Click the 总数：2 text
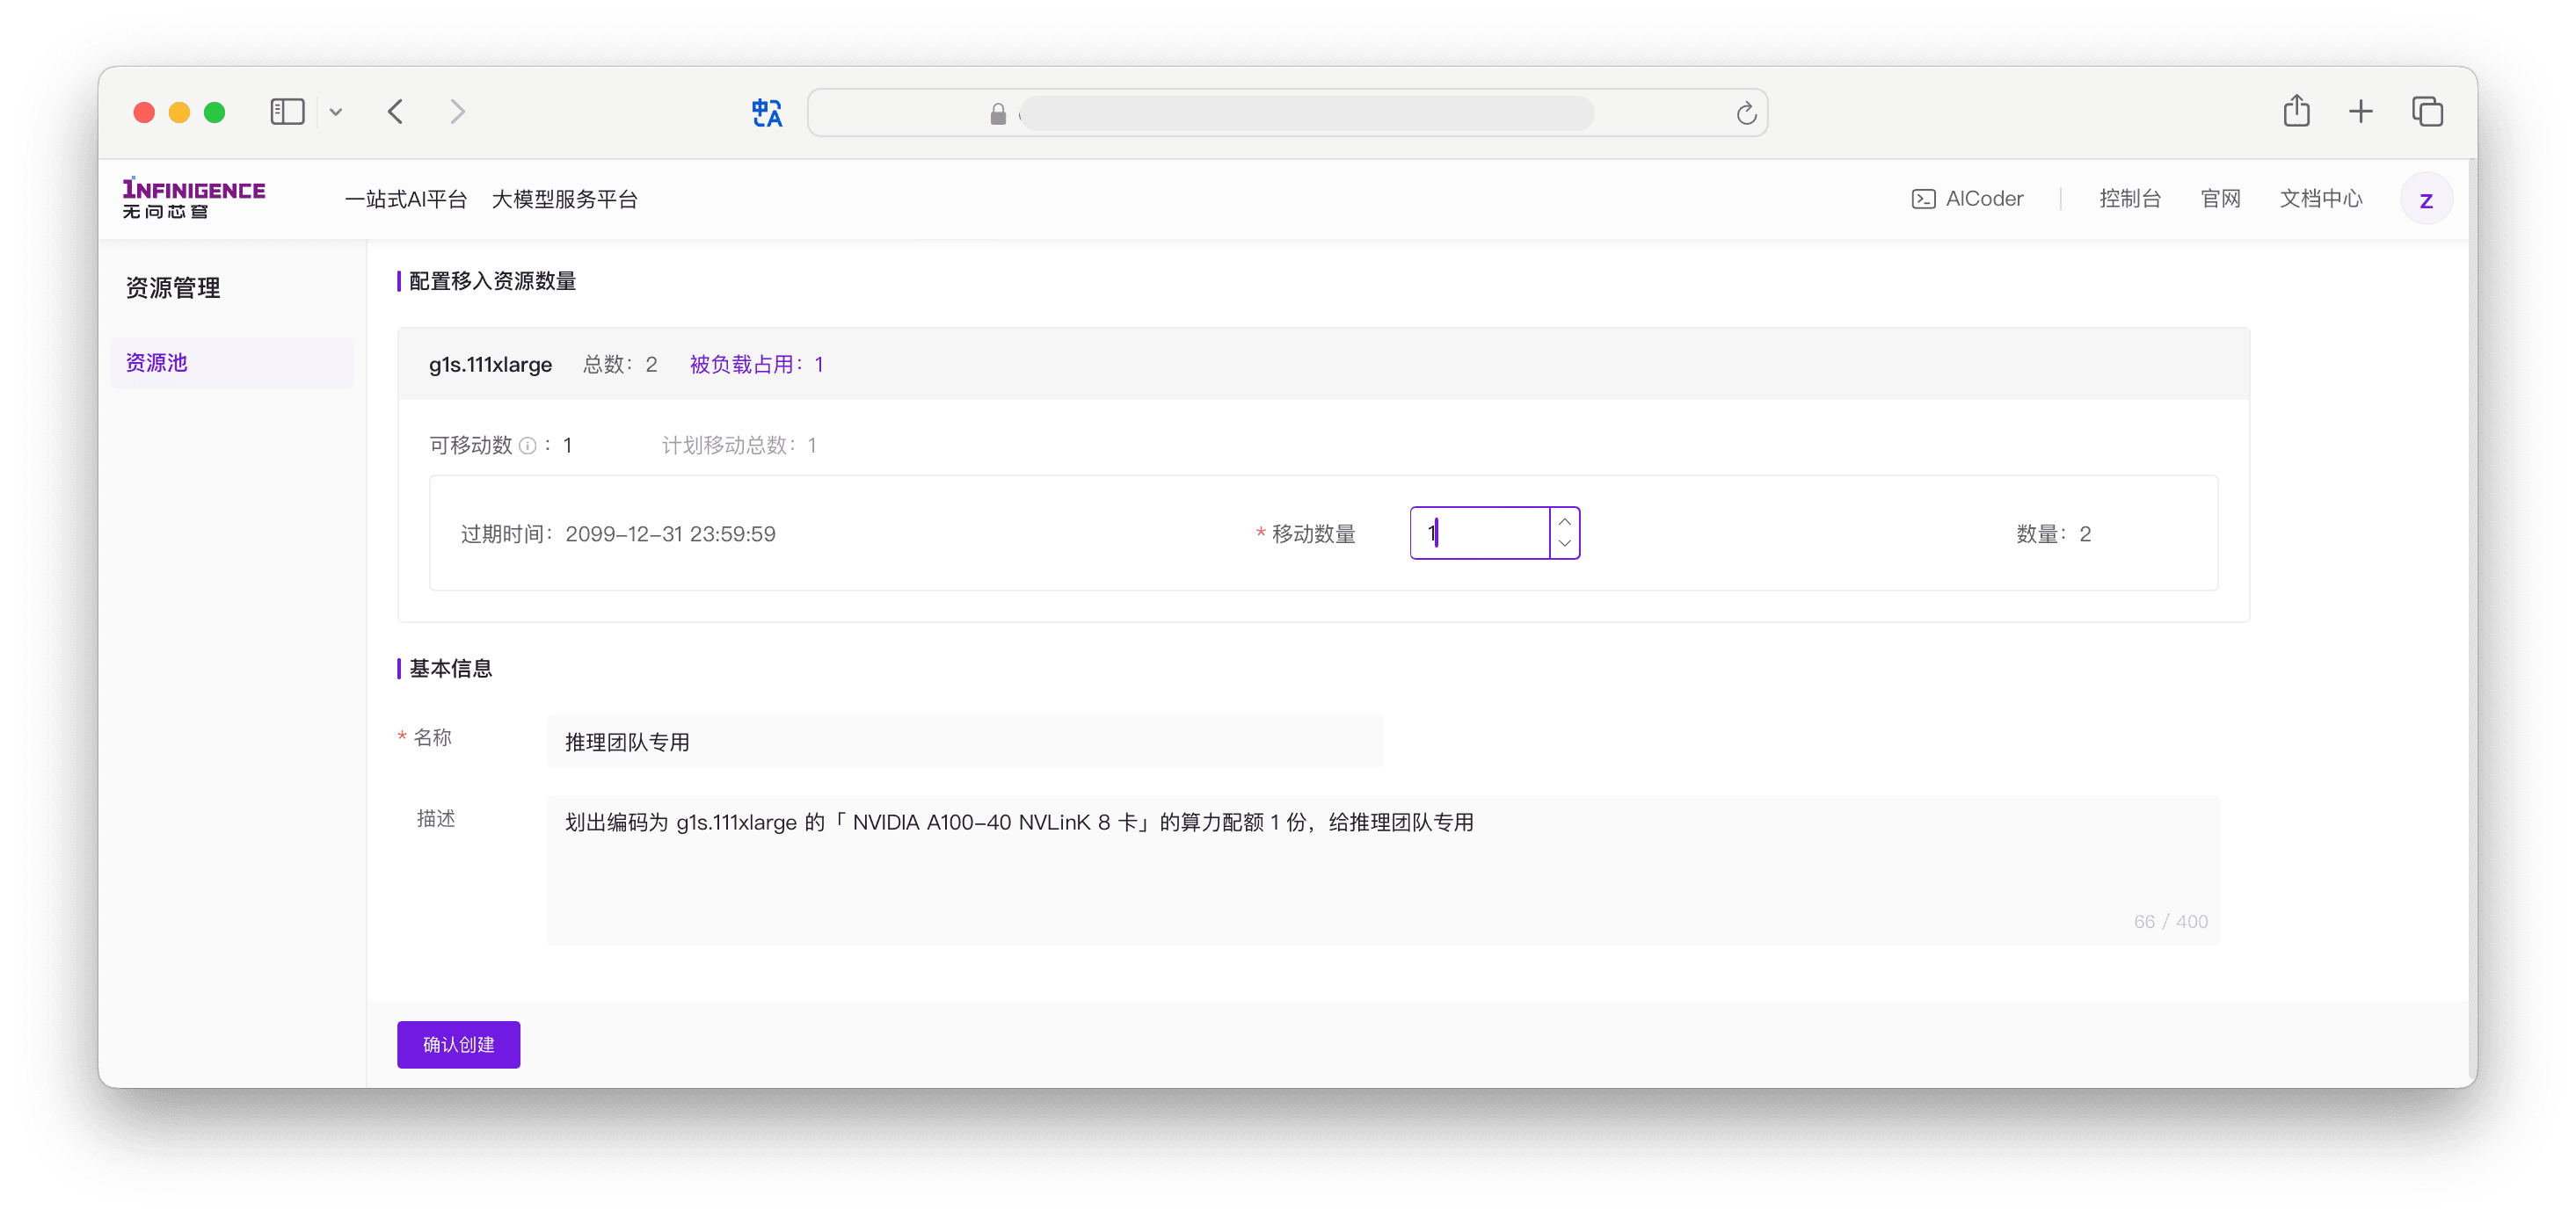The width and height of the screenshot is (2576, 1218). click(620, 365)
